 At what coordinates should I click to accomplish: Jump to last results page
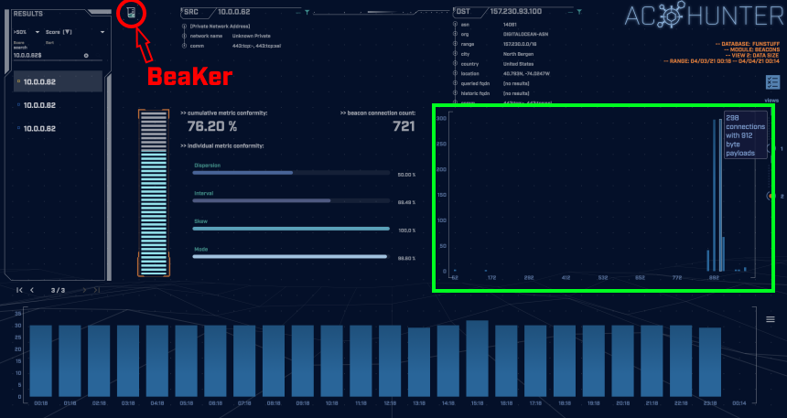(x=97, y=290)
